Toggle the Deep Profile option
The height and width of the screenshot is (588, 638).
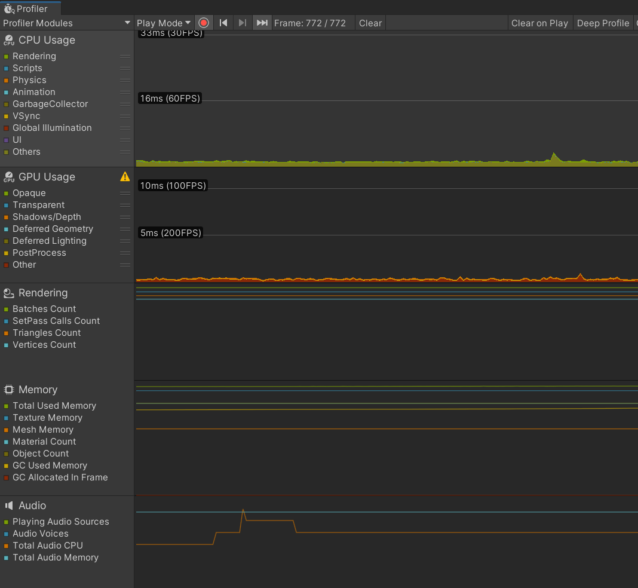coord(603,23)
